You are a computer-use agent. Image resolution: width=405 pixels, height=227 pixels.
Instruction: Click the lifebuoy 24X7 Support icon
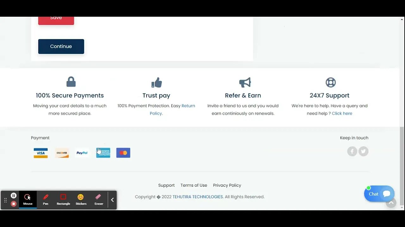coord(331,83)
